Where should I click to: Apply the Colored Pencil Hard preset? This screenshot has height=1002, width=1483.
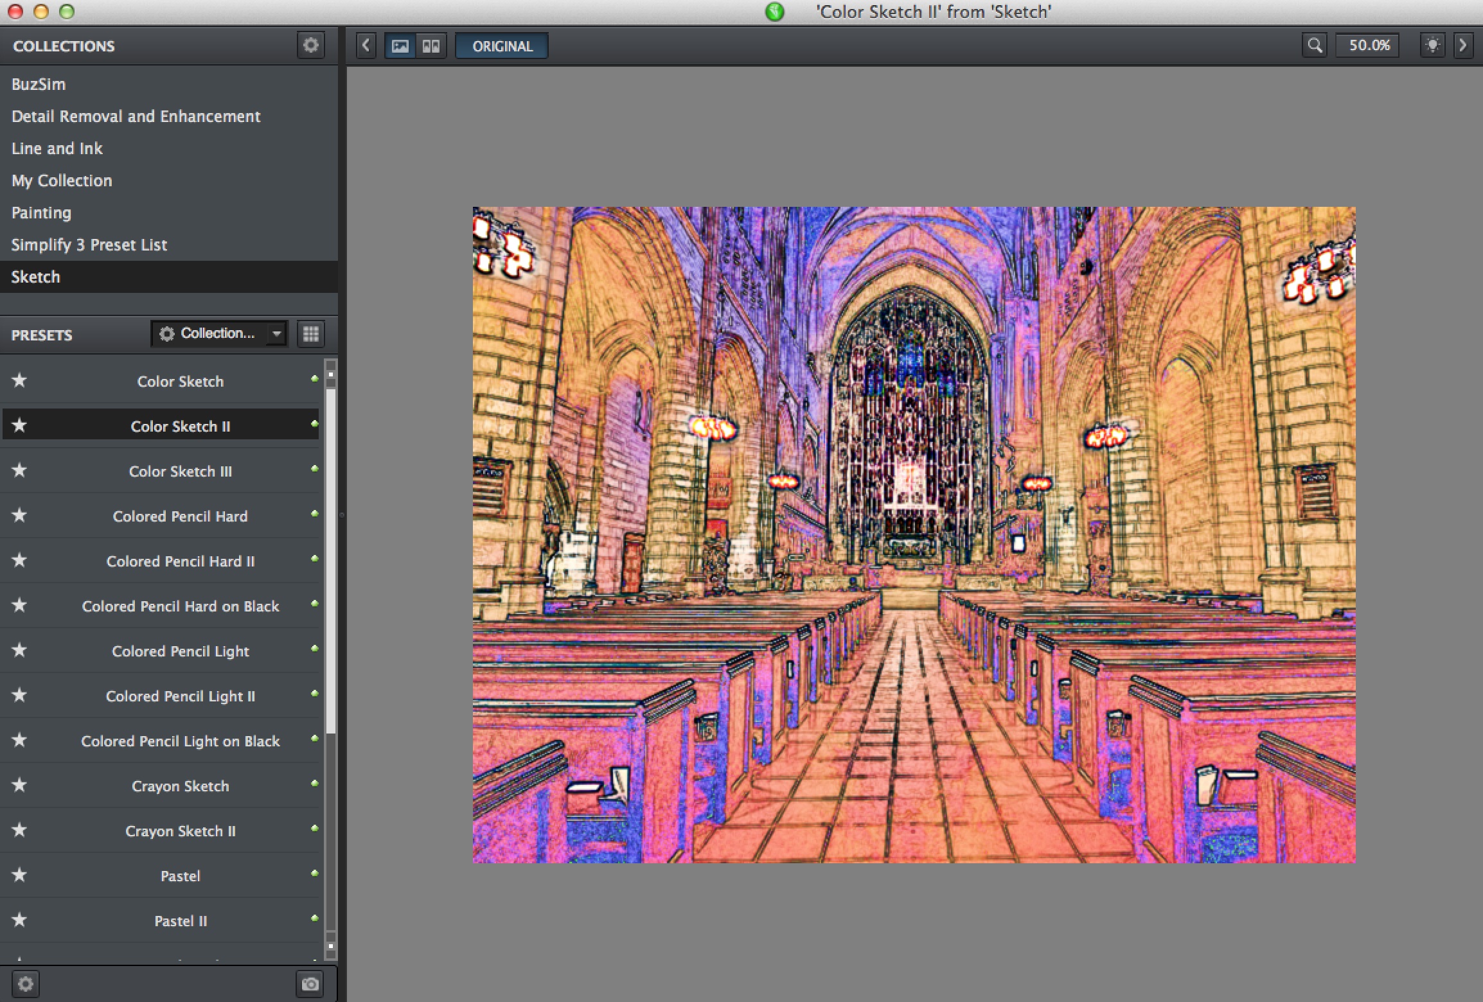[x=161, y=516]
